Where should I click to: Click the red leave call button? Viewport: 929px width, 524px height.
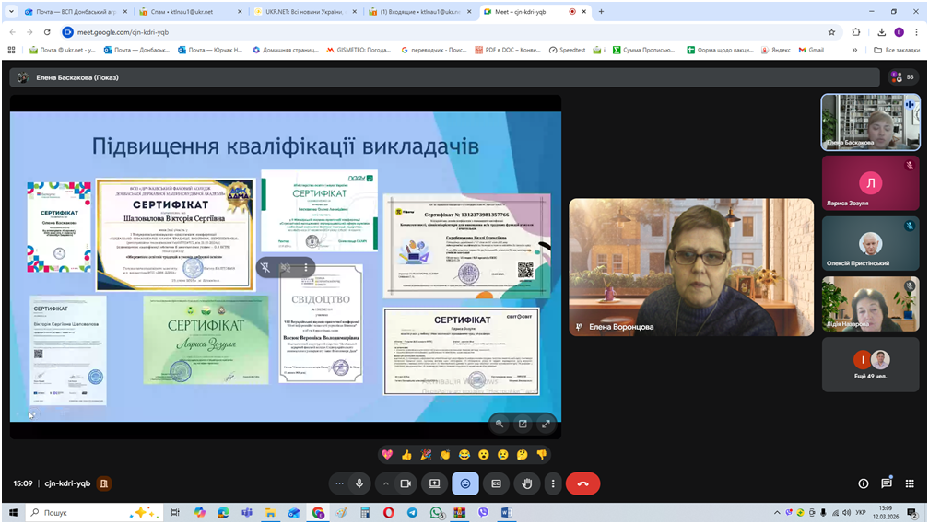click(582, 483)
